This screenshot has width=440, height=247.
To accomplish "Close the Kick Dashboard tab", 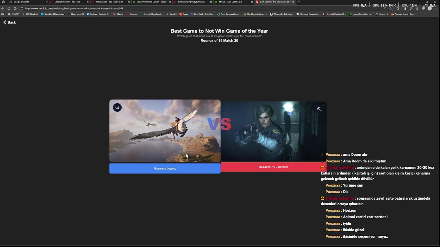I will coord(252,2).
